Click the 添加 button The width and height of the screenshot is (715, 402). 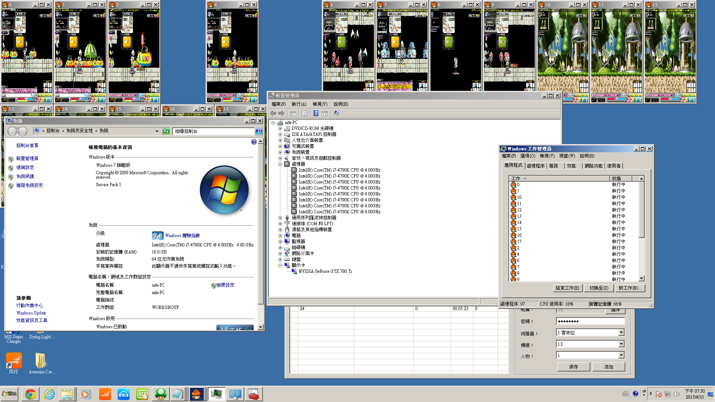[608, 367]
